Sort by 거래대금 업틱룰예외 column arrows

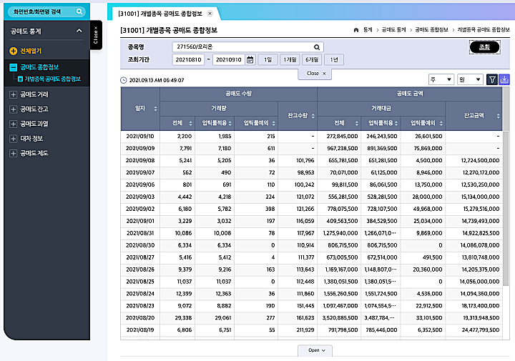pyautogui.click(x=441, y=124)
